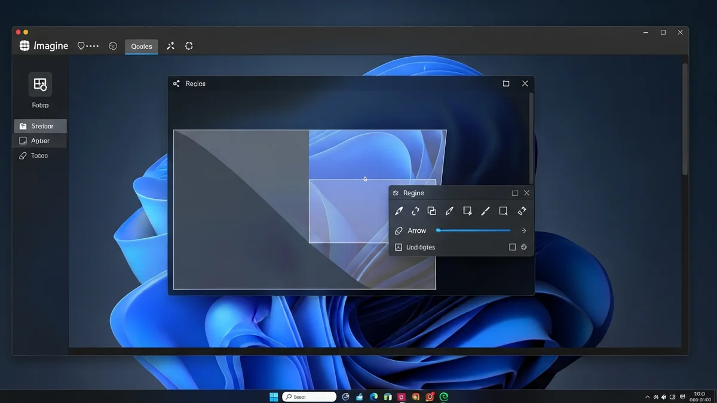Select the first pen tool in the Regine panel
This screenshot has width=717, height=403.
[x=399, y=211]
